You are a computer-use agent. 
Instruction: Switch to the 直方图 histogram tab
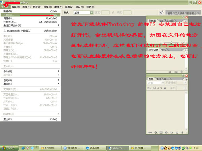(170, 21)
